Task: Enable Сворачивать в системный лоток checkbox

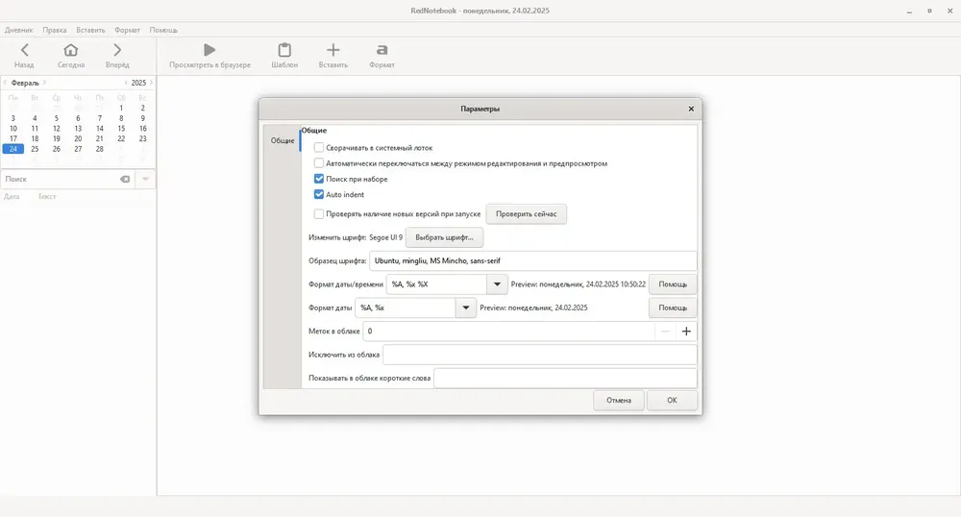Action: click(319, 148)
